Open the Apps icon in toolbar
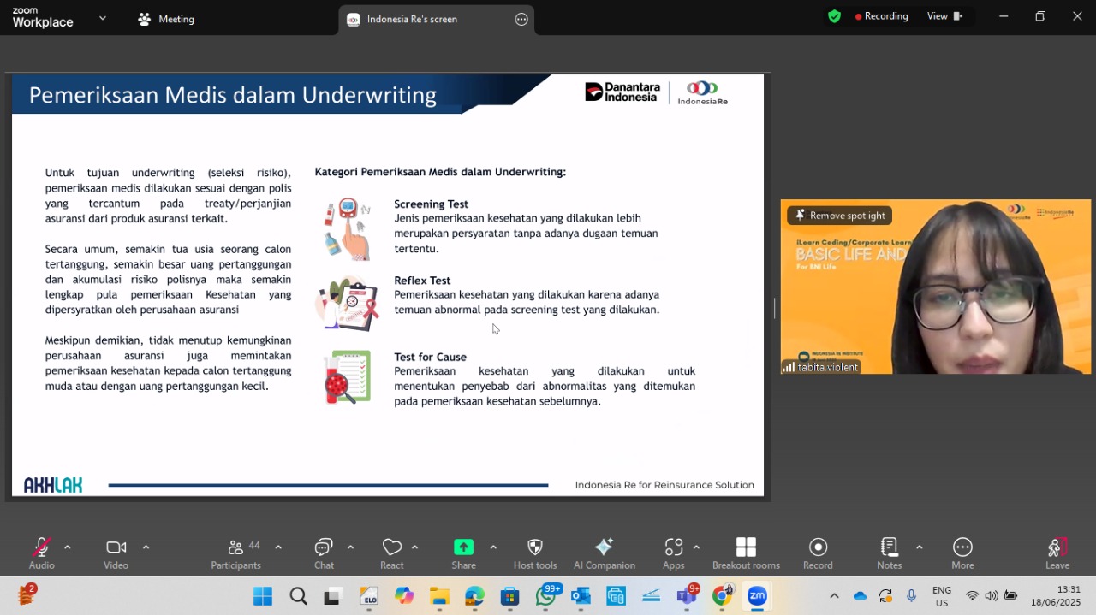The image size is (1096, 615). (674, 553)
